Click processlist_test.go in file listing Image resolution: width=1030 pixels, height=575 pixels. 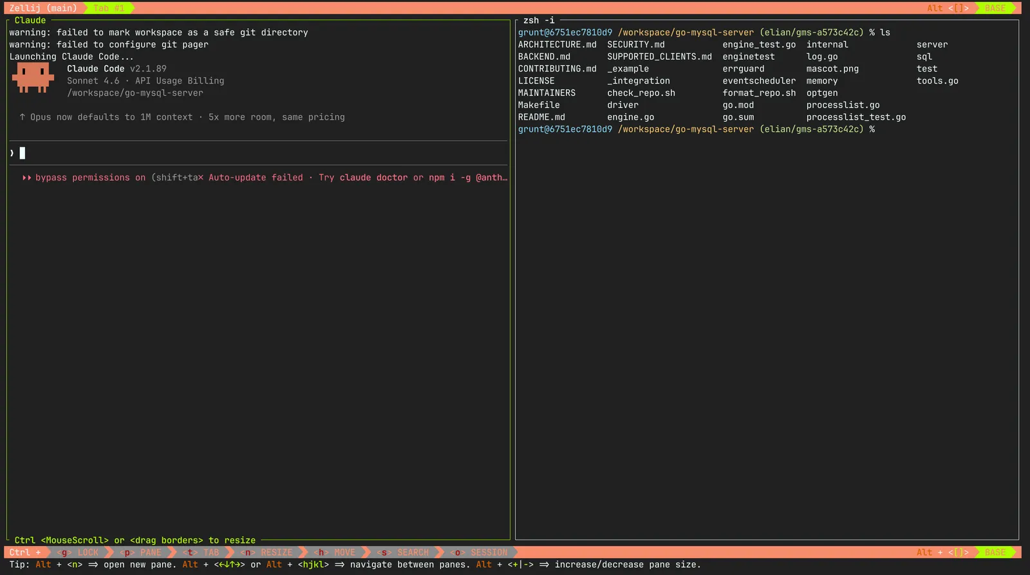pos(856,117)
